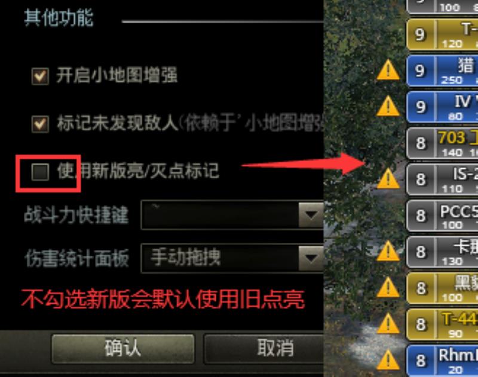The height and width of the screenshot is (377, 478).
Task: Click the warning triangle next to IV tank
Action: [388, 106]
